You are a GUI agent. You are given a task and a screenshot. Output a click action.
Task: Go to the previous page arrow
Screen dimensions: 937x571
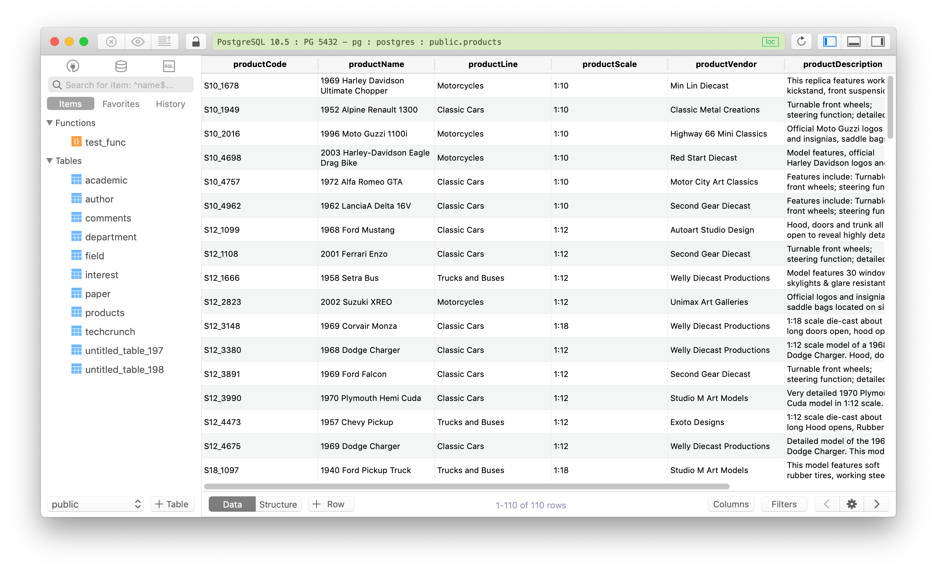pos(827,504)
